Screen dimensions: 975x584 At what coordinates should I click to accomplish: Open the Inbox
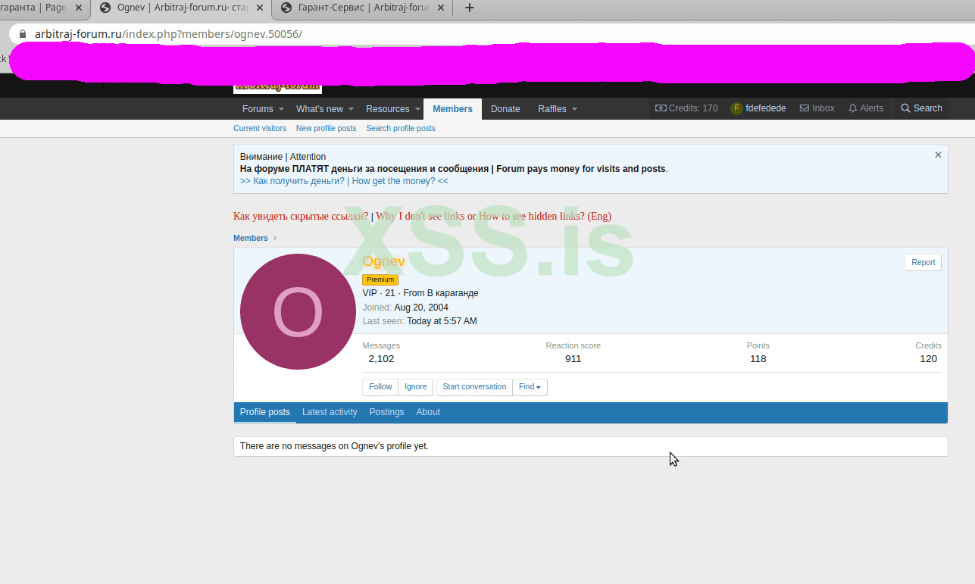[x=817, y=108]
